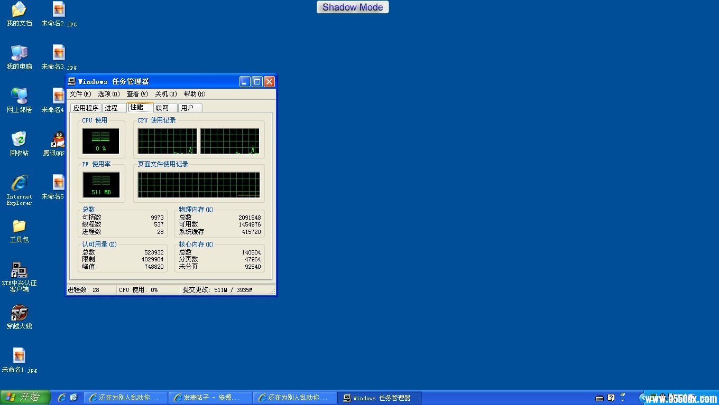Click the second quick launch browser icon

(x=74, y=398)
